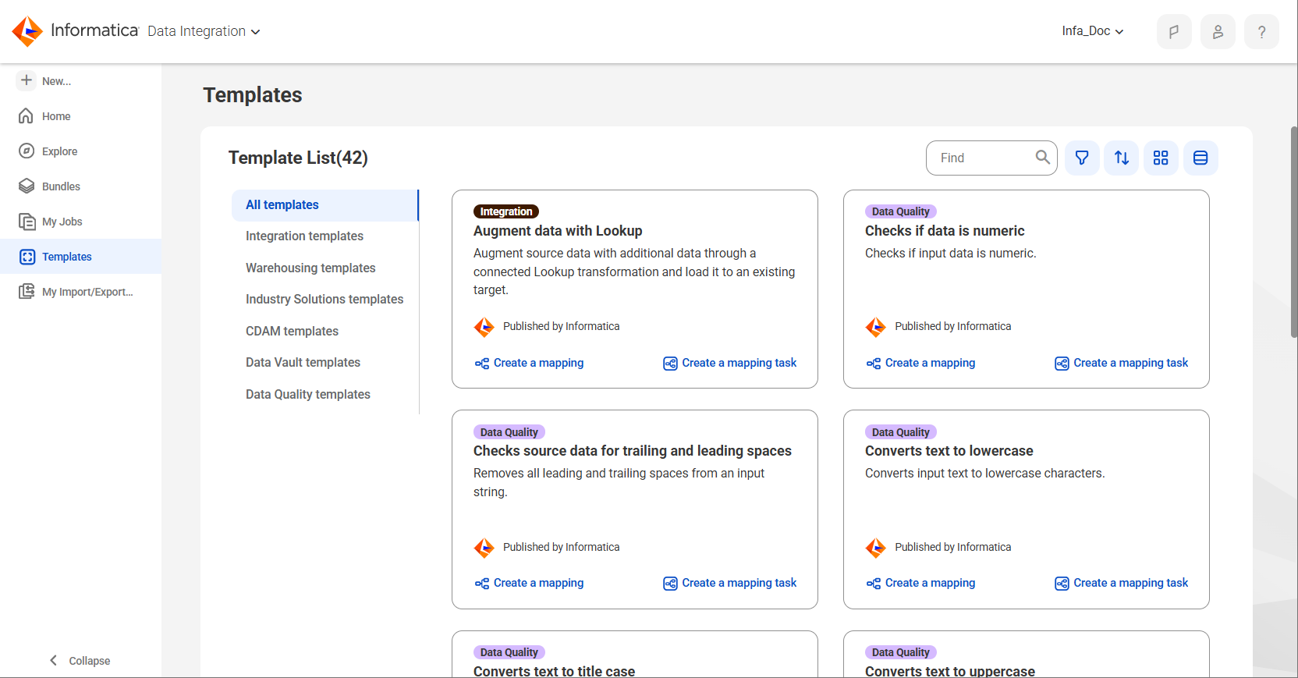Click Informatica publisher logo on Augment data card
This screenshot has width=1298, height=678.
coord(484,327)
